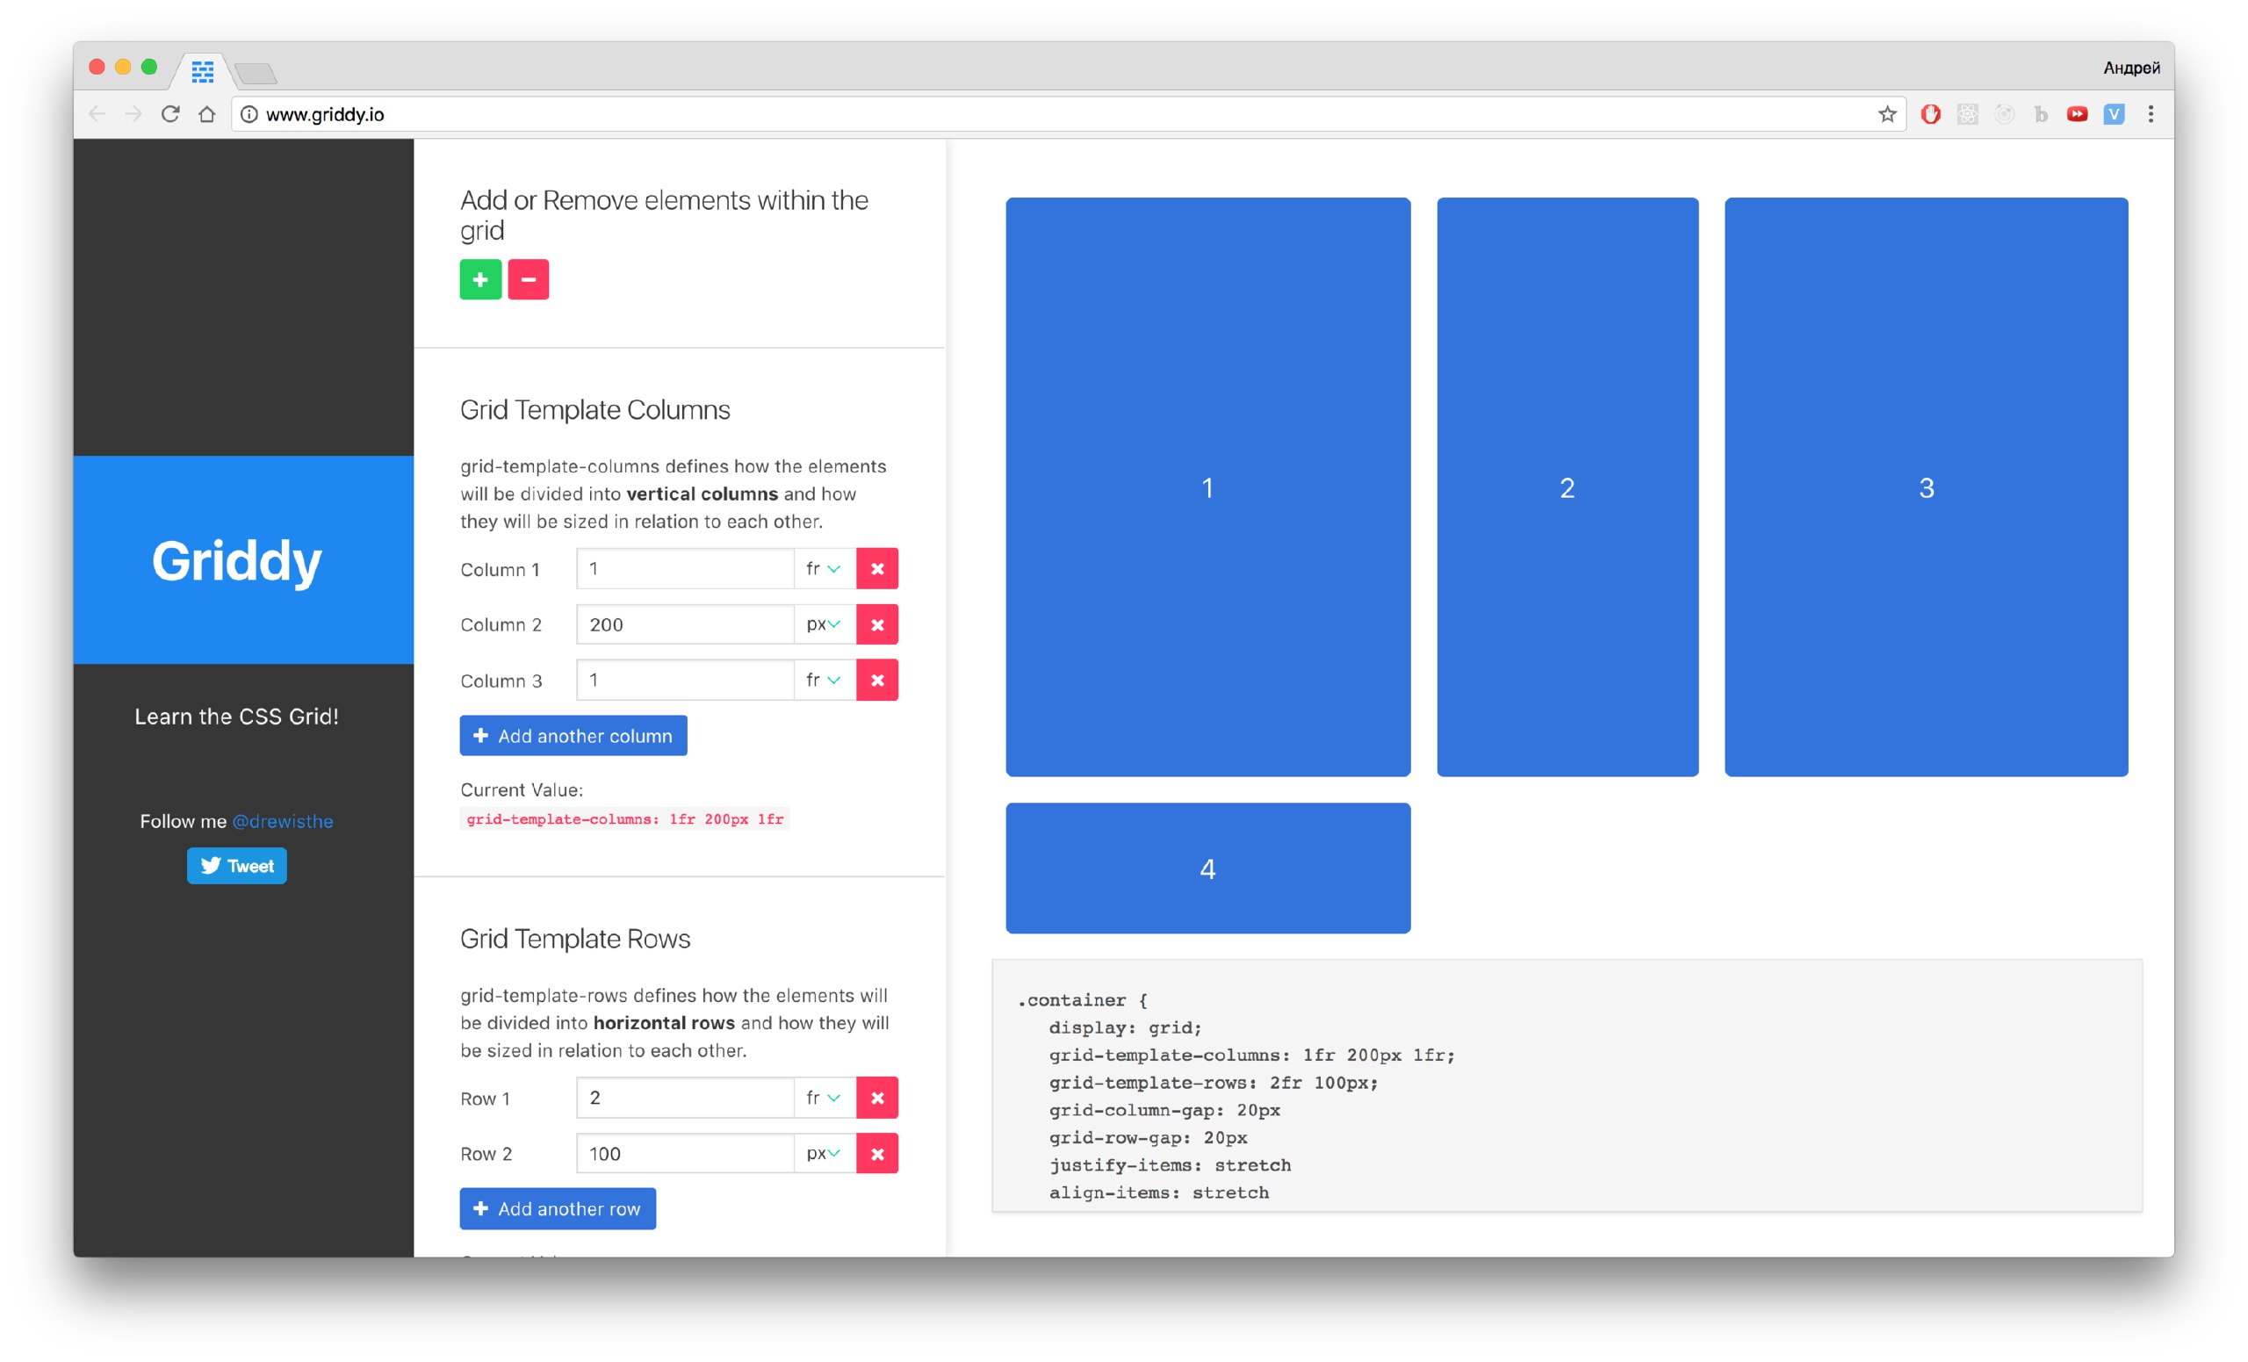Click the Андрей profile name
Screen dimensions: 2248x1362
coord(2131,68)
